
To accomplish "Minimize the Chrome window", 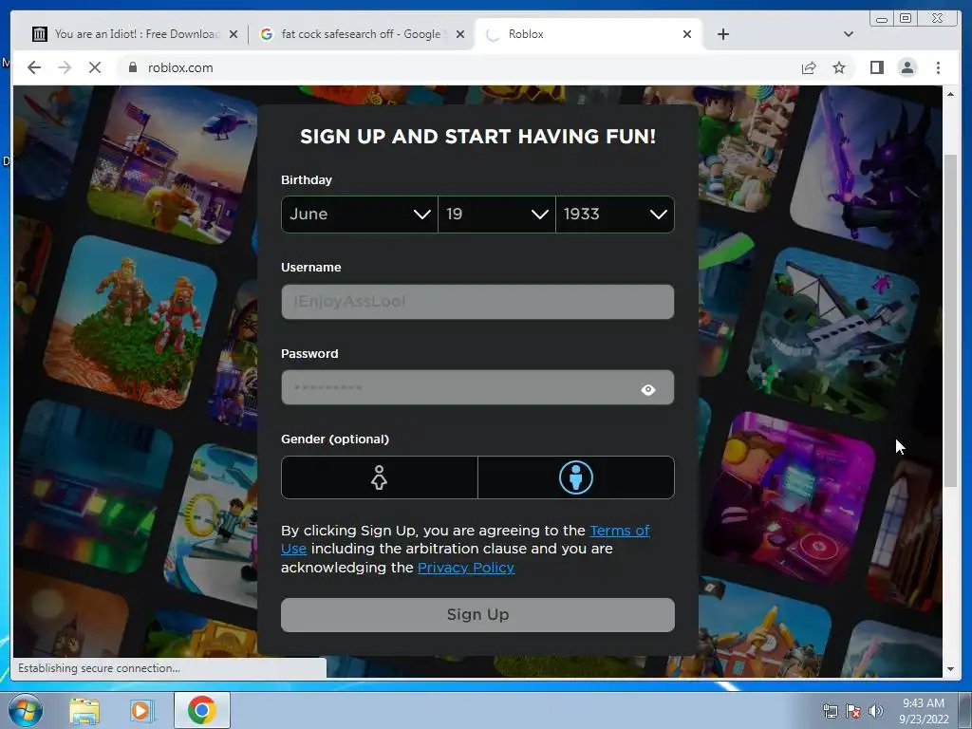I will [x=881, y=19].
